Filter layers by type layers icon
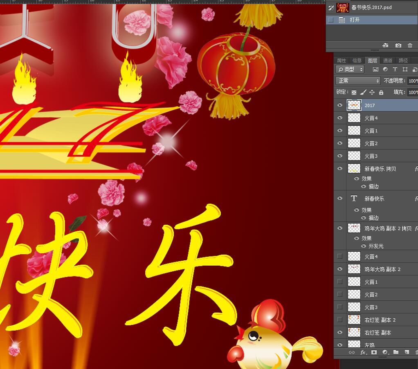The width and height of the screenshot is (418, 369). coord(395,69)
